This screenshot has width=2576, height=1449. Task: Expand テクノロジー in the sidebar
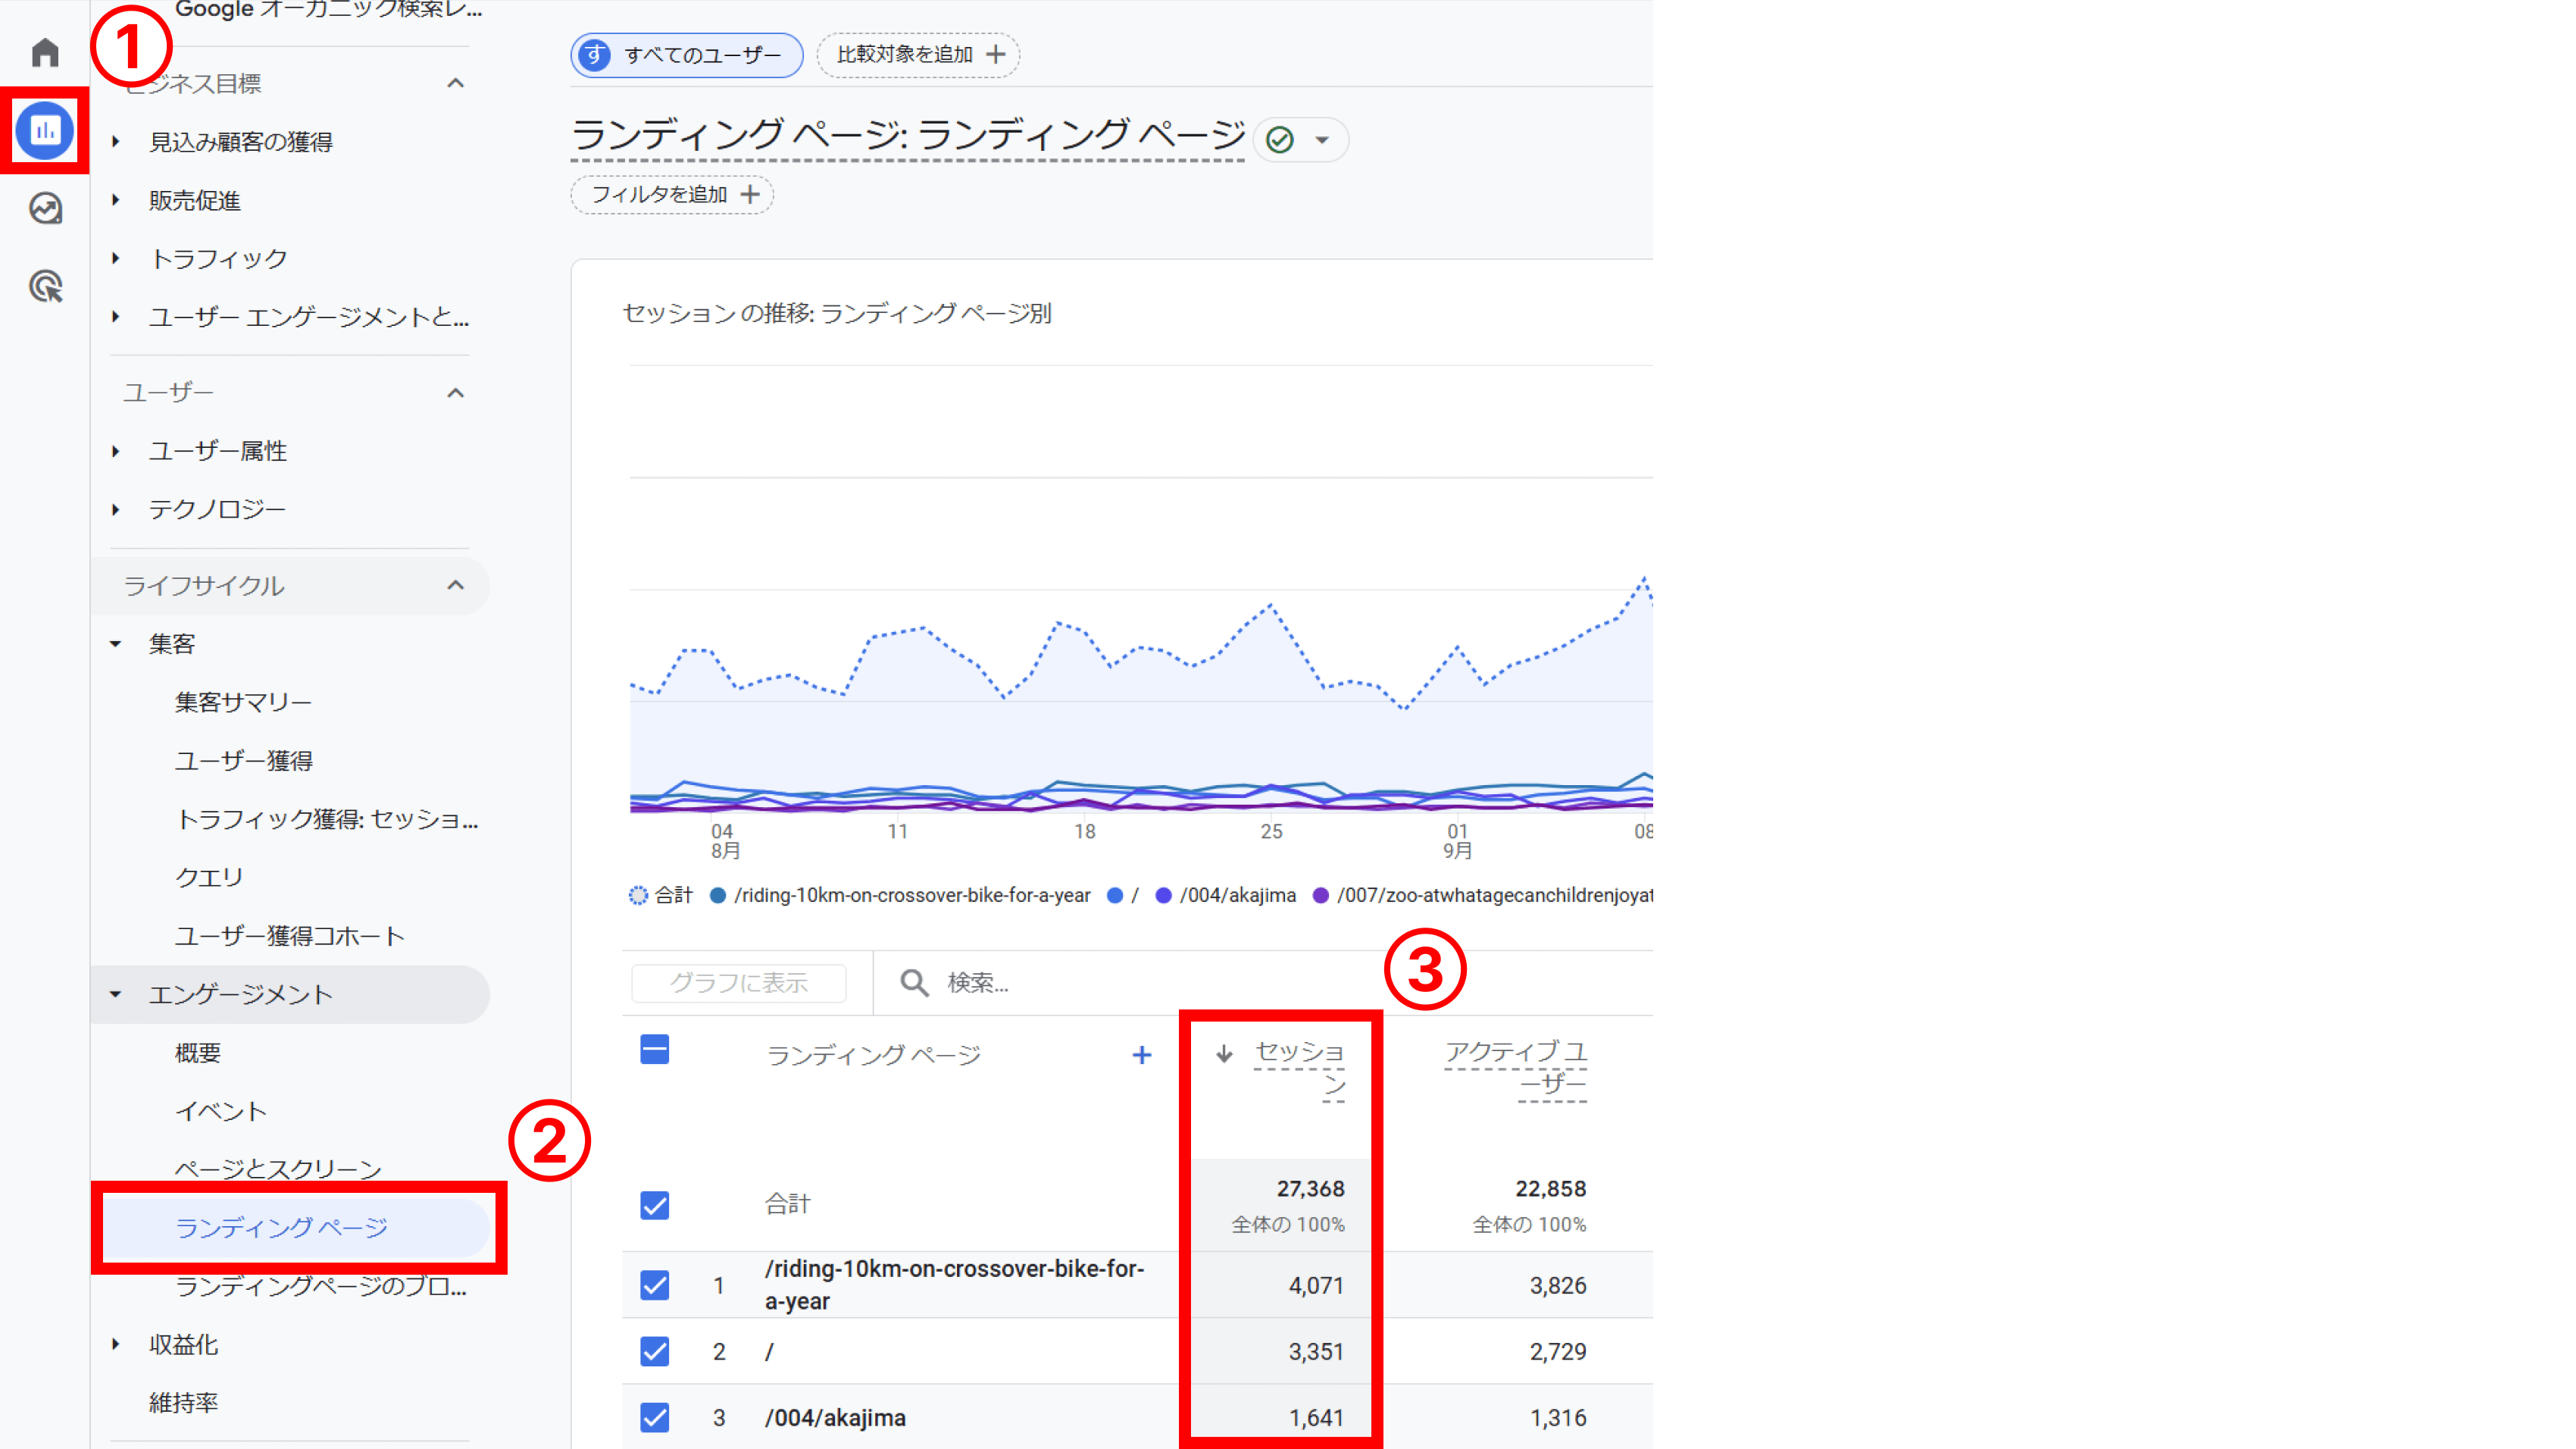click(116, 509)
